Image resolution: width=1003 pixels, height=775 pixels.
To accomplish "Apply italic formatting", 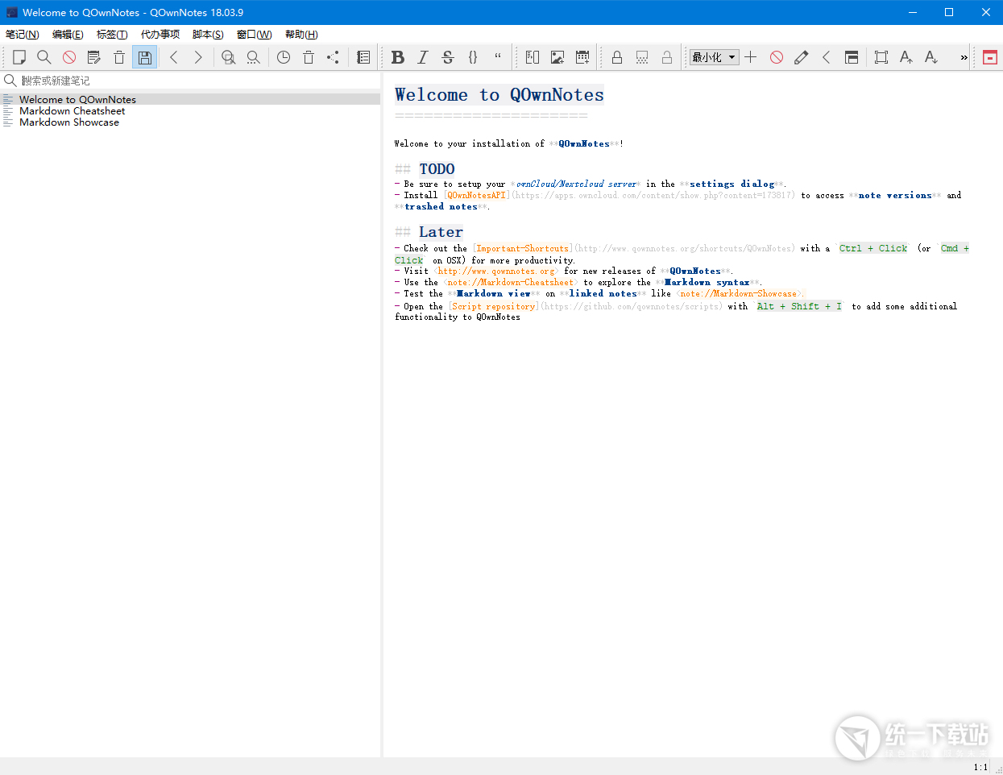I will (423, 57).
